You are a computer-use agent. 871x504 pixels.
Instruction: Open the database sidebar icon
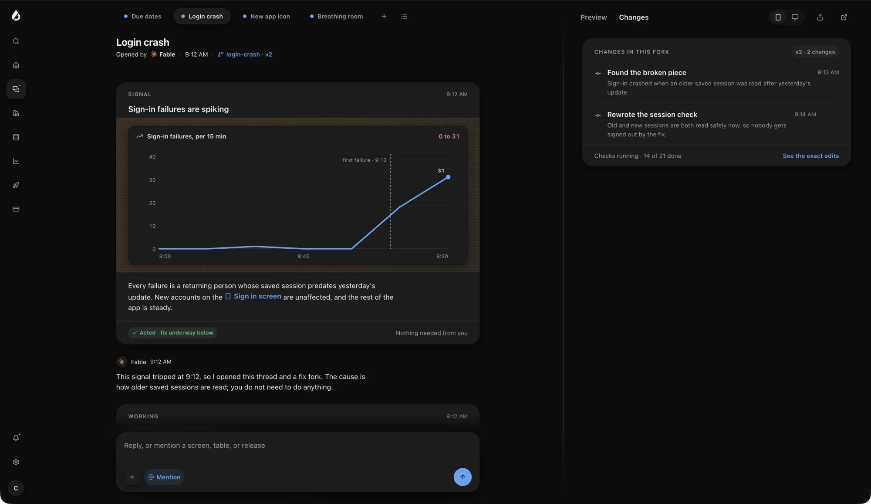(16, 137)
